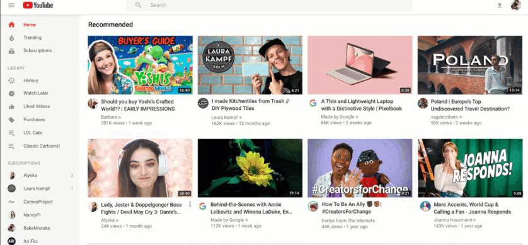The image size is (528, 245).
Task: Click the Subscriptions sidebar icon
Action: click(11, 51)
